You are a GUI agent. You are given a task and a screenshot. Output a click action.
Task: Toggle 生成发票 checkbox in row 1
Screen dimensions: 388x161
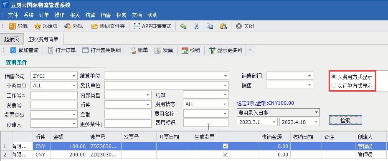[226, 146]
